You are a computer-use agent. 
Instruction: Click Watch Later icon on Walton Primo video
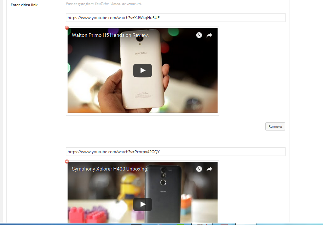(x=199, y=35)
